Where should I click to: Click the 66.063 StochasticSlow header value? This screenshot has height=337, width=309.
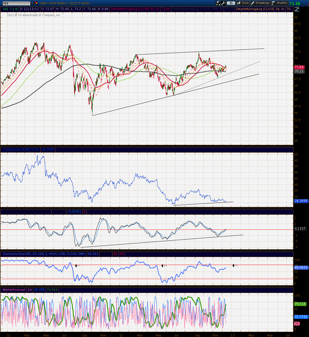tap(93, 254)
